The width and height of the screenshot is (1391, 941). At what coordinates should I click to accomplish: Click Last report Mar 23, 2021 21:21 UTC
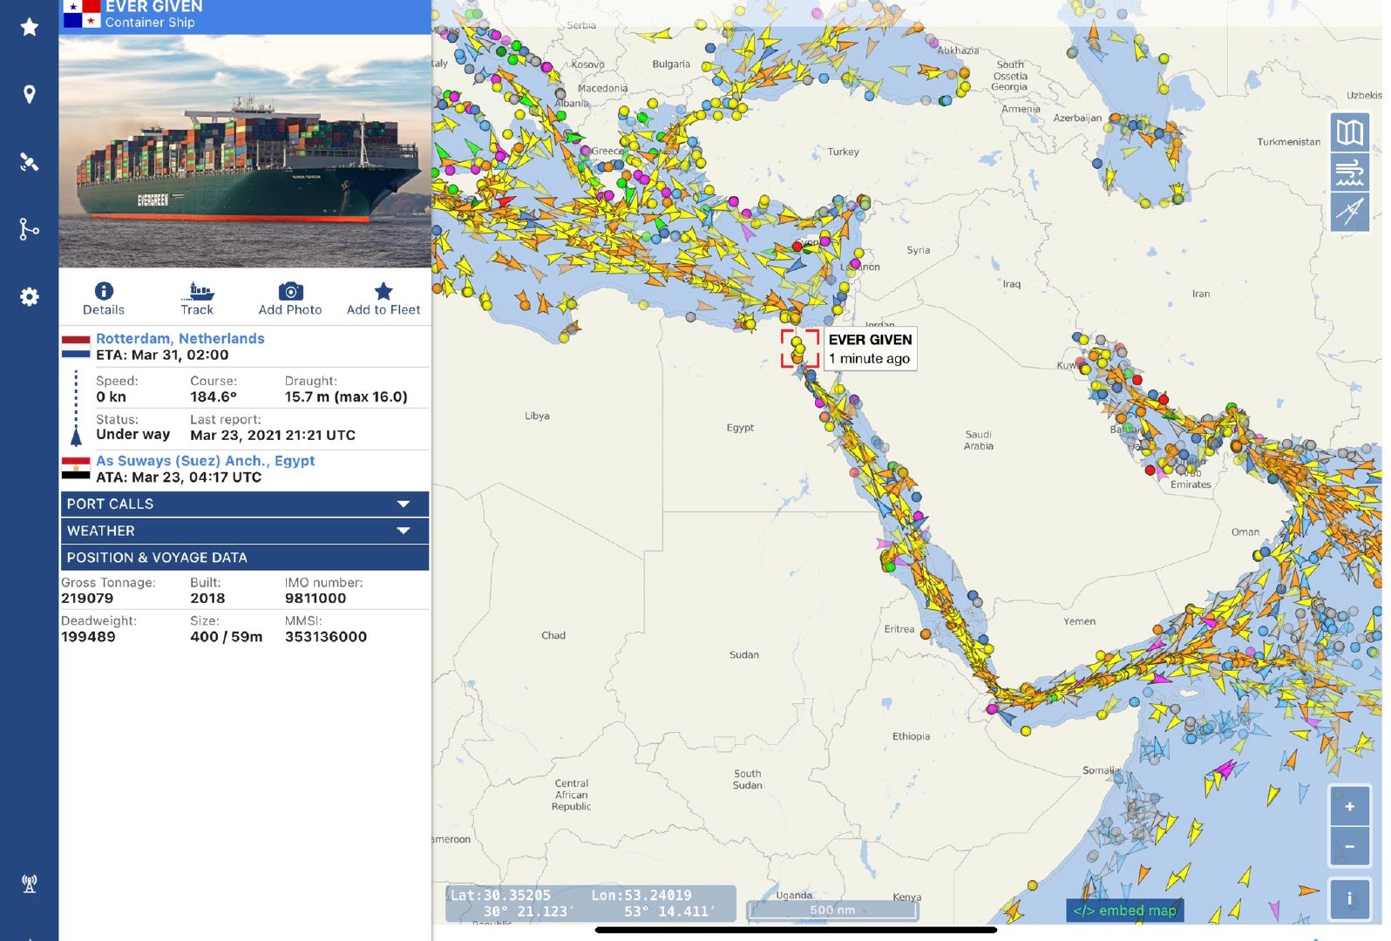pyautogui.click(x=273, y=435)
